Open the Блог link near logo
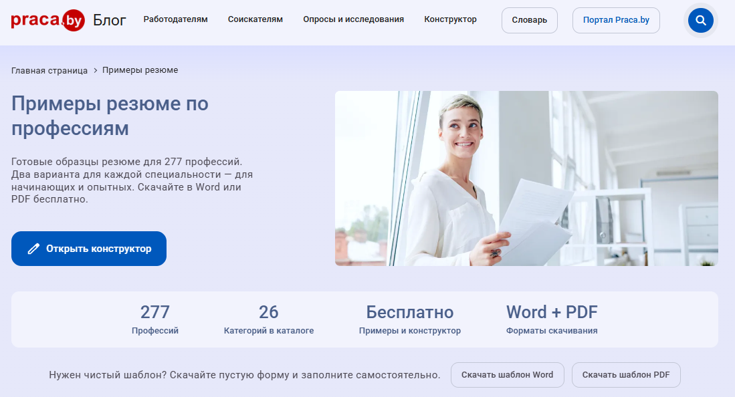This screenshot has width=735, height=397. (109, 20)
